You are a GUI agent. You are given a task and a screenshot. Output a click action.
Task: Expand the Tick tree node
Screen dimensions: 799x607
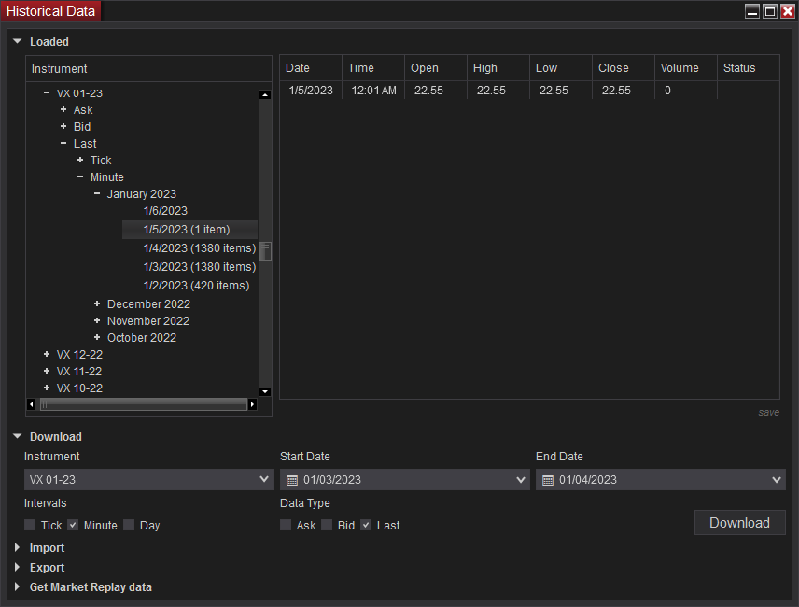[80, 160]
